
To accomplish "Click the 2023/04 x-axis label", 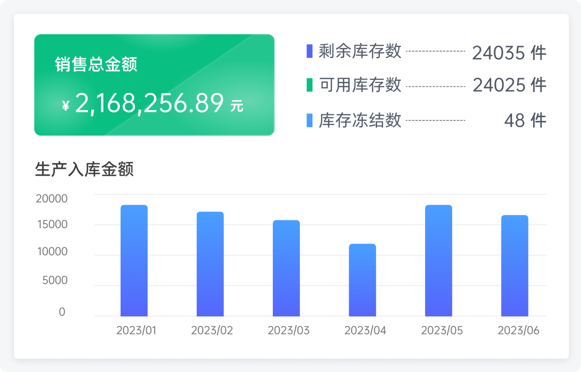I will [365, 331].
